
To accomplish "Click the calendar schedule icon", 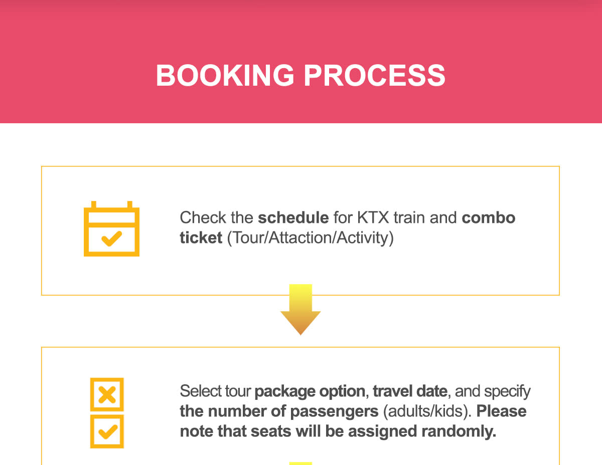I will 111,229.
